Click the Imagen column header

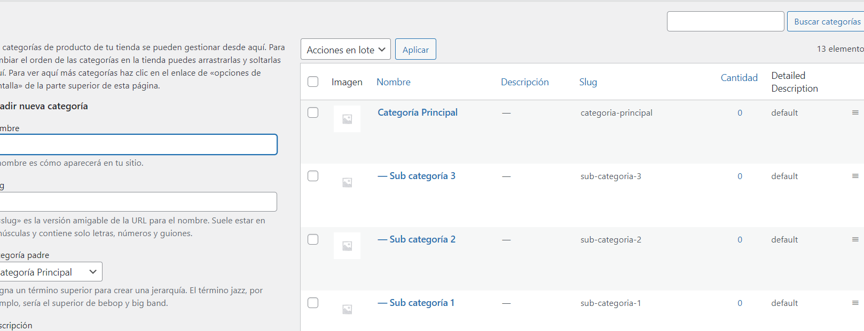(x=347, y=82)
